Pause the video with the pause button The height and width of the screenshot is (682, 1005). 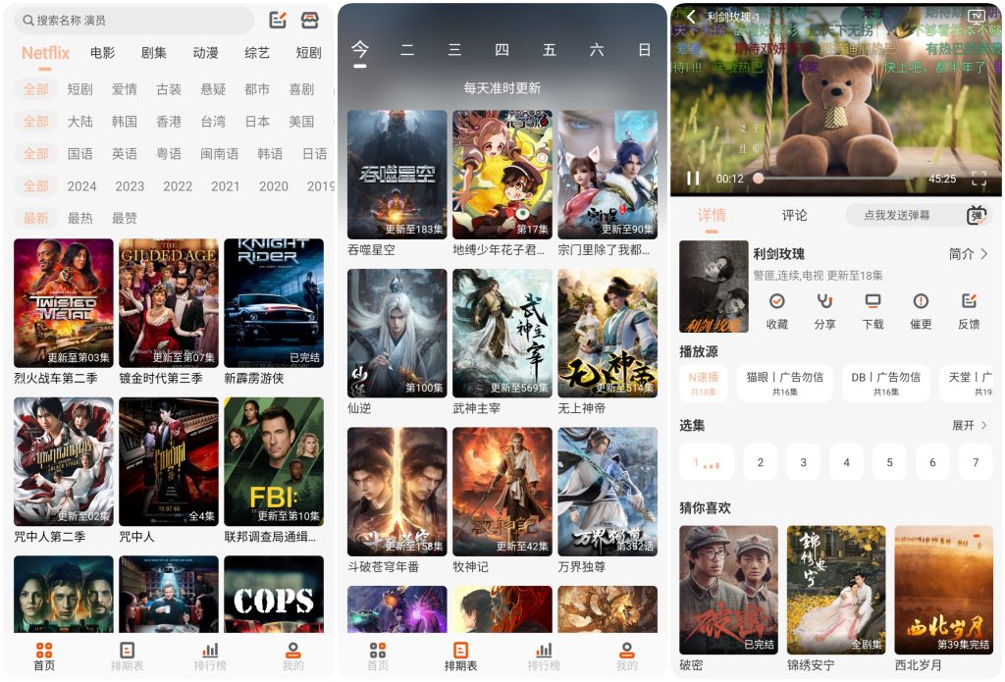(693, 179)
